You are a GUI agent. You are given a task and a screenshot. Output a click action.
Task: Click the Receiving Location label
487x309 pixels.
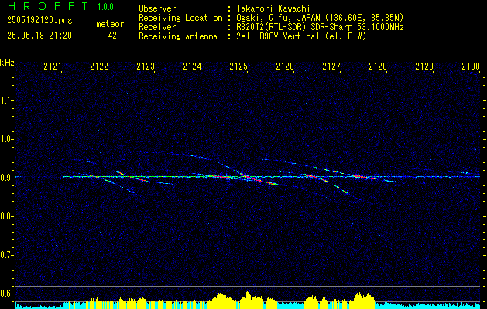click(x=180, y=19)
